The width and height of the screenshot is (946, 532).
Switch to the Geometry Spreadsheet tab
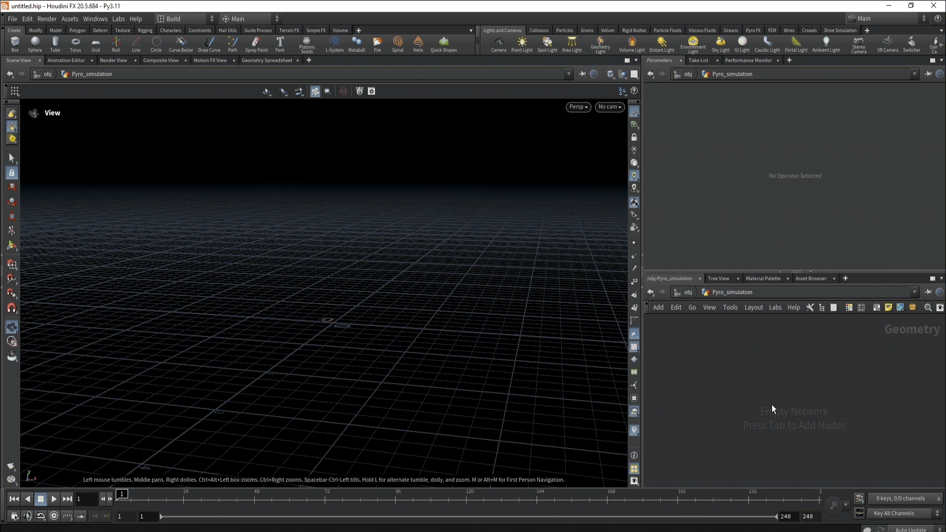tap(267, 60)
